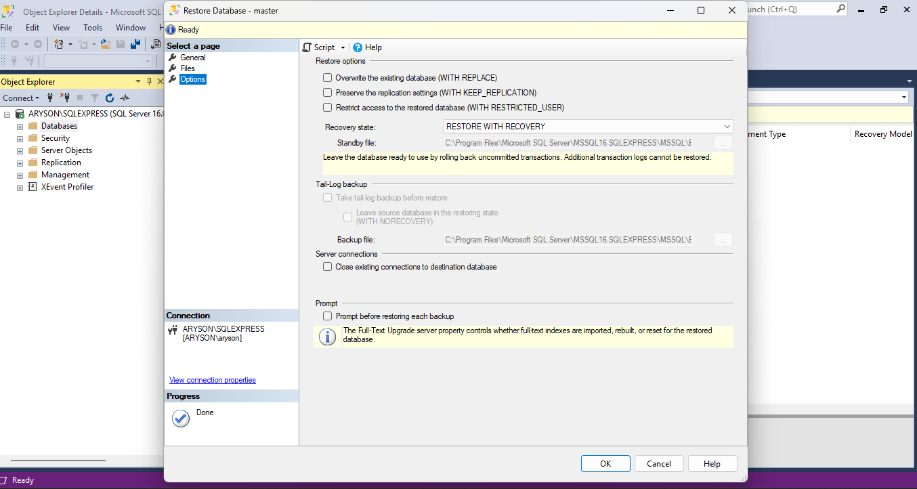Expand the Databases tree node
Viewport: 917px width, 489px height.
coord(20,127)
